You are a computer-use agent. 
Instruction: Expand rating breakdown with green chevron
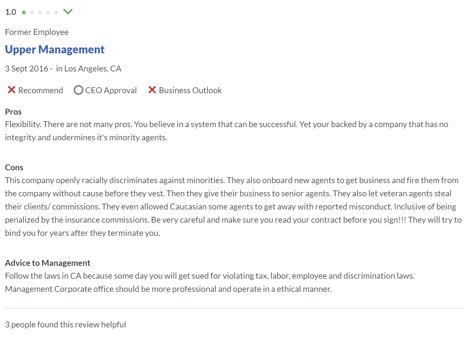(68, 12)
